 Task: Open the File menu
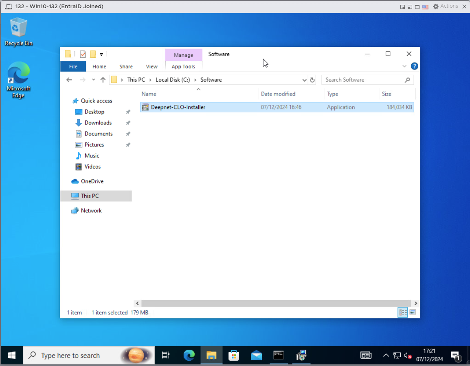[73, 67]
